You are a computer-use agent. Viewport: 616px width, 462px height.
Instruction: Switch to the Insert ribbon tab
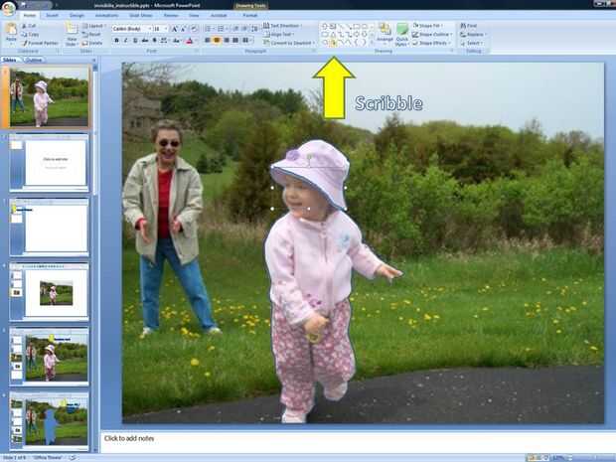[x=53, y=15]
